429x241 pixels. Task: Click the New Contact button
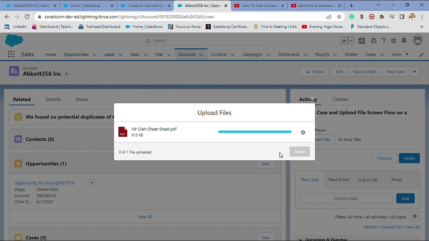[x=365, y=72]
